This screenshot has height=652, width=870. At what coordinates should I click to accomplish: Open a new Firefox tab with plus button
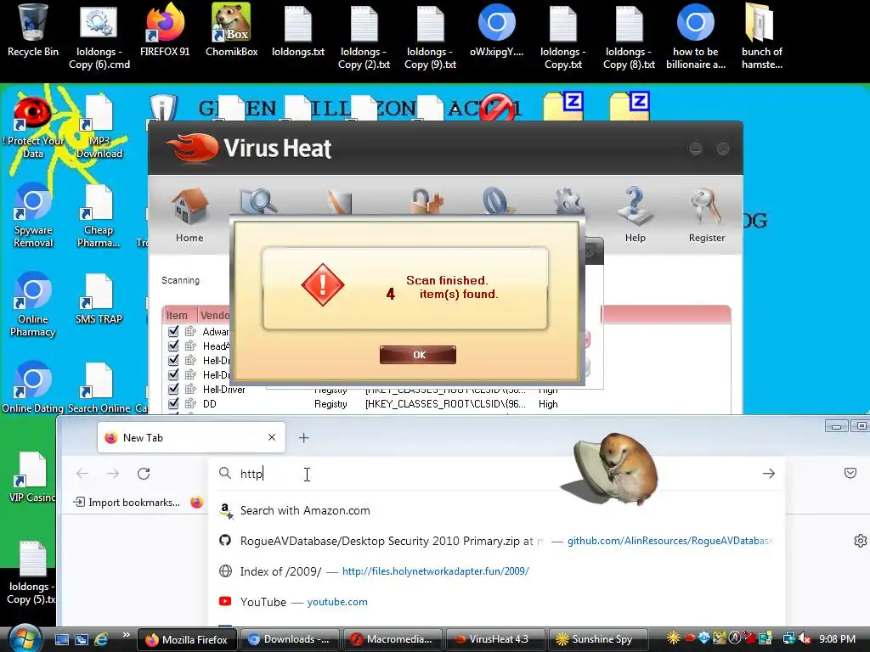(x=303, y=438)
